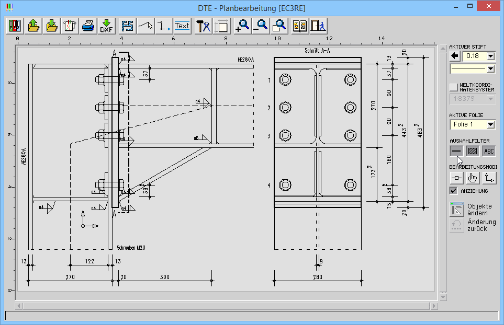Enable the Weltkoordinatensystem checkbox
Screen dimensions: 504x325
coord(454,87)
